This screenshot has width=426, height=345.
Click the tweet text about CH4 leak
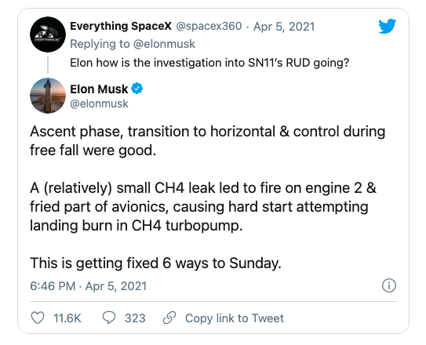203,206
